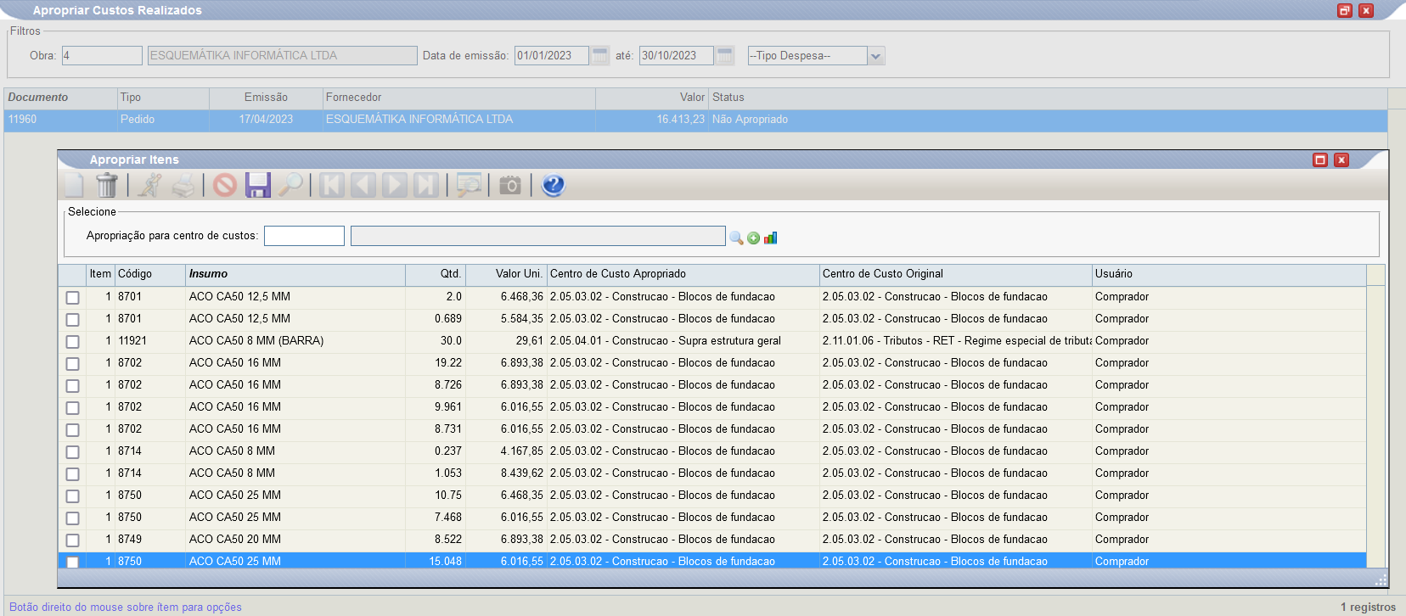Sort by the Insumo column header
1406x616 pixels.
click(x=295, y=274)
